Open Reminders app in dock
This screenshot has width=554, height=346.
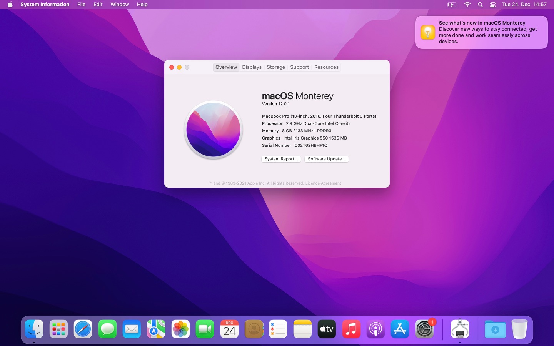click(278, 329)
